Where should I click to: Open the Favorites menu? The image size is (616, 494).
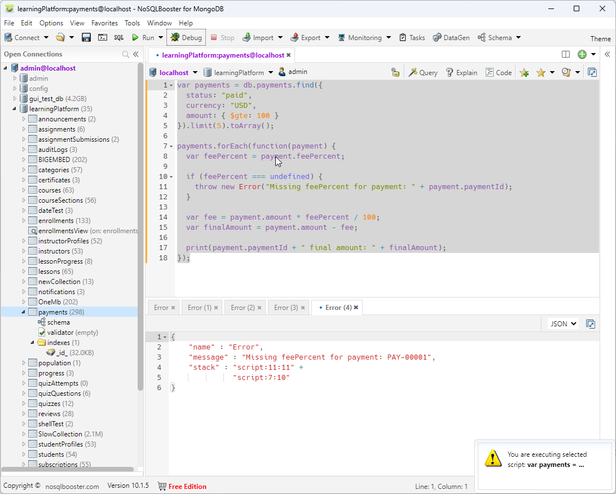coord(104,23)
